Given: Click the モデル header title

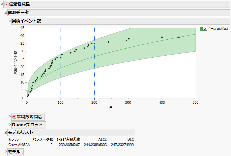Looking at the screenshot, I should 14,152.
